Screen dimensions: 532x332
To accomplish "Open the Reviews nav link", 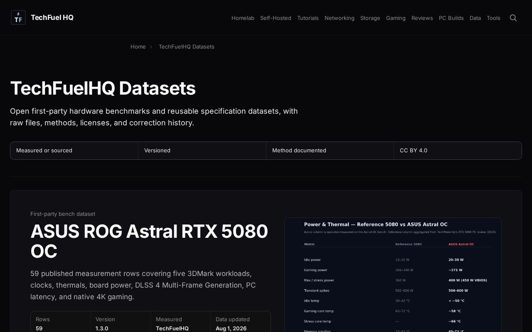I will coord(422,18).
